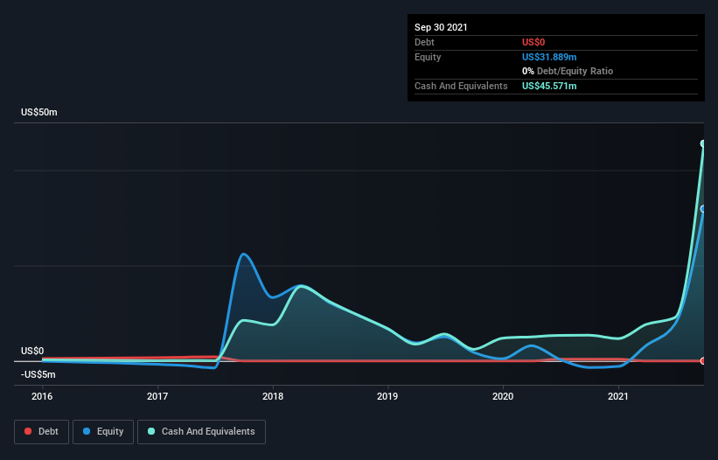The image size is (718, 460).
Task: Click the blue dot in Equity legend
Action: (87, 431)
